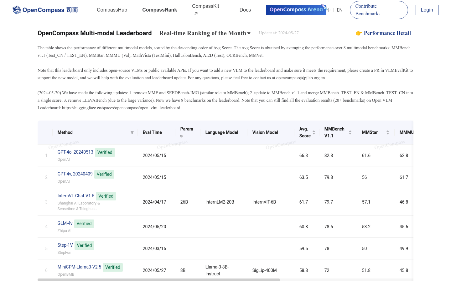Click the Update at: 2024-05-27 text

[279, 33]
